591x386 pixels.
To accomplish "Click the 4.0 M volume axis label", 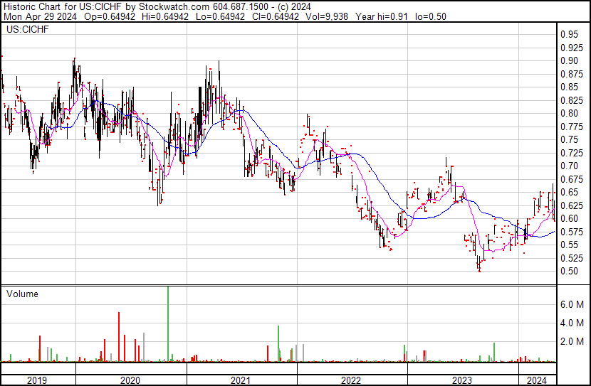I will pyautogui.click(x=572, y=323).
